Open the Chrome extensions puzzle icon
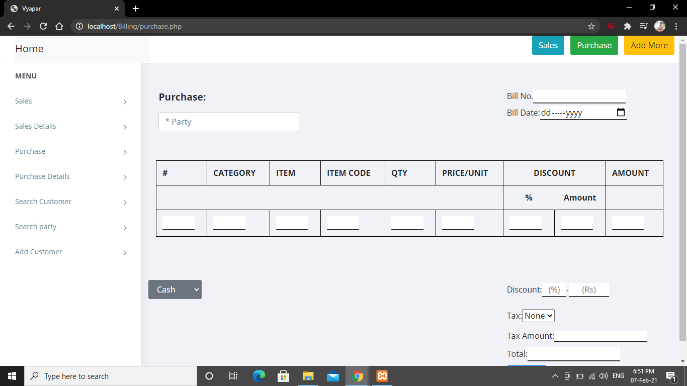Image resolution: width=687 pixels, height=386 pixels. (x=627, y=26)
